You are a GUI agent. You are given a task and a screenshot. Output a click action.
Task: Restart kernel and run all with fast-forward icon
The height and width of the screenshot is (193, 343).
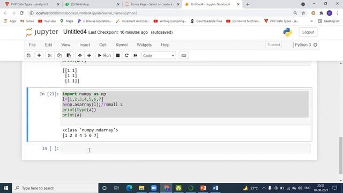point(136,55)
